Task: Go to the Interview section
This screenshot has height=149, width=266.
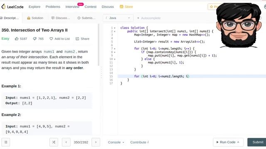Action: pyautogui.click(x=72, y=7)
